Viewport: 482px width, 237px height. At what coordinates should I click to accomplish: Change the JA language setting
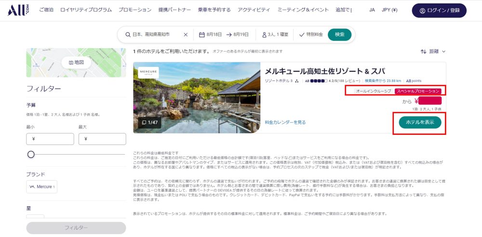[372, 10]
